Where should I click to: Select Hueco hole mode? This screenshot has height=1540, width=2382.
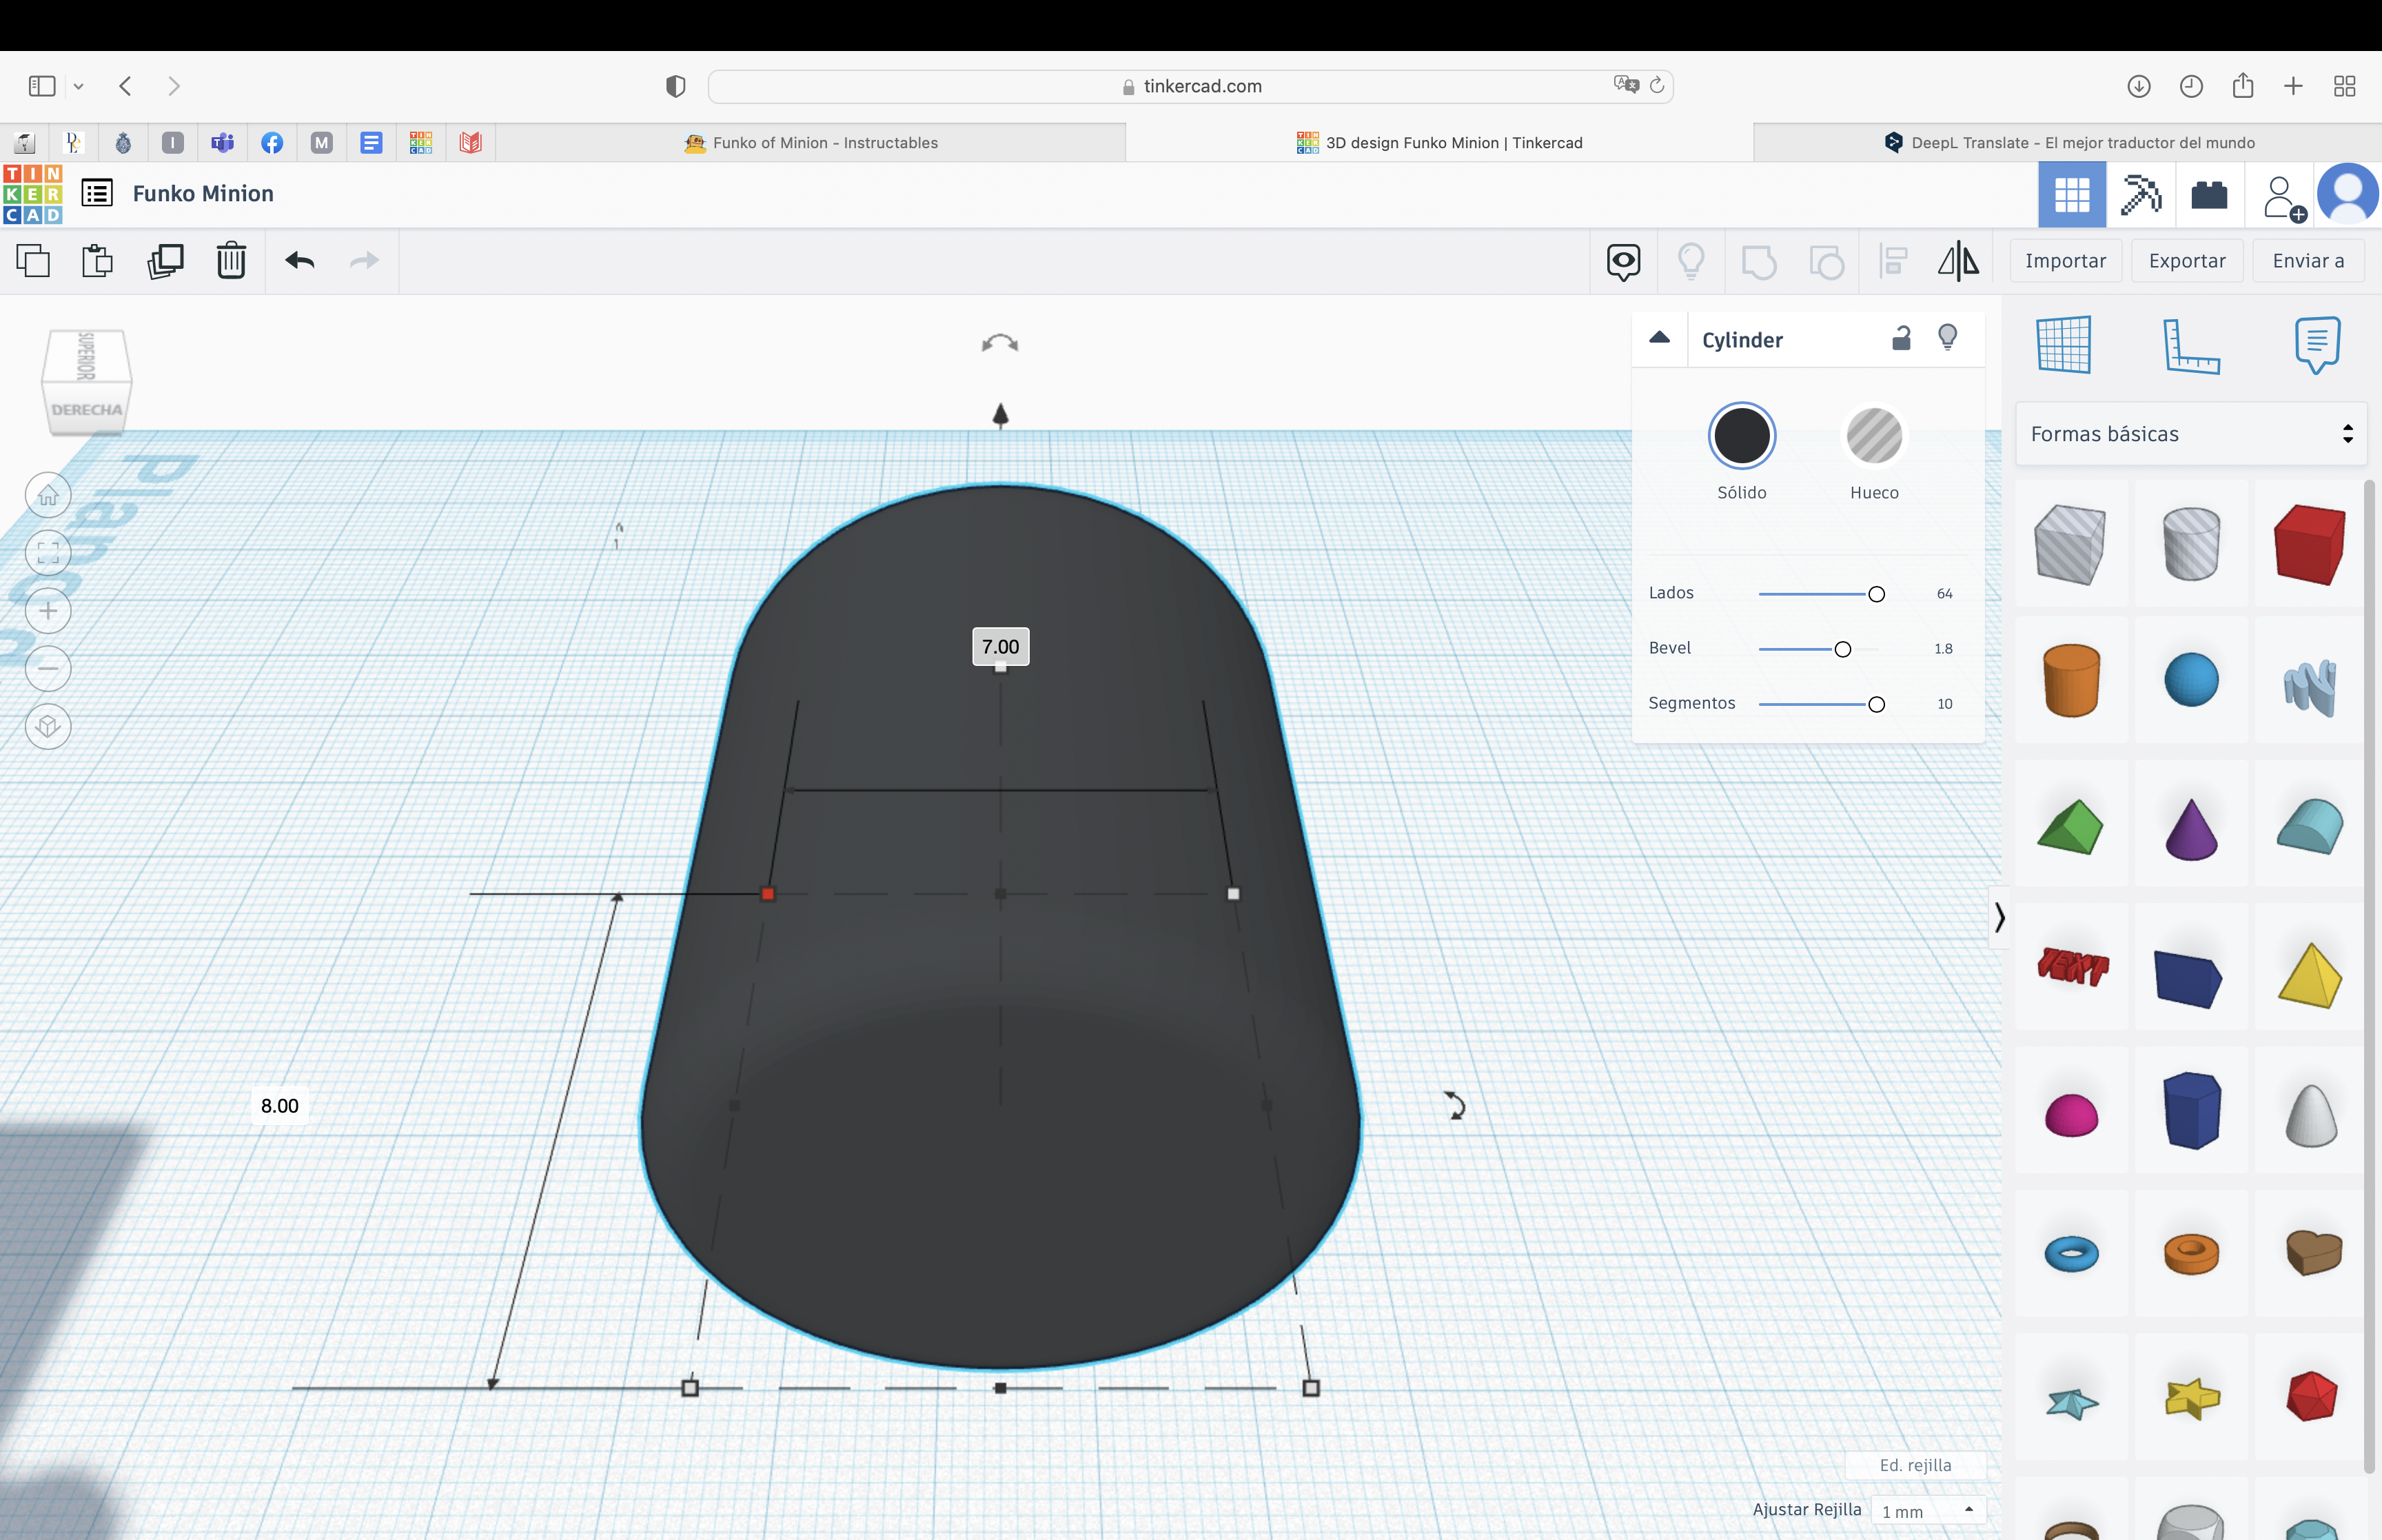(1874, 436)
